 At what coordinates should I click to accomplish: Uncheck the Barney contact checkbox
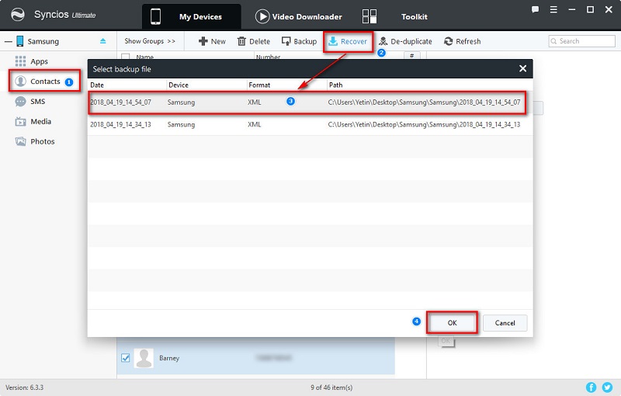click(126, 358)
